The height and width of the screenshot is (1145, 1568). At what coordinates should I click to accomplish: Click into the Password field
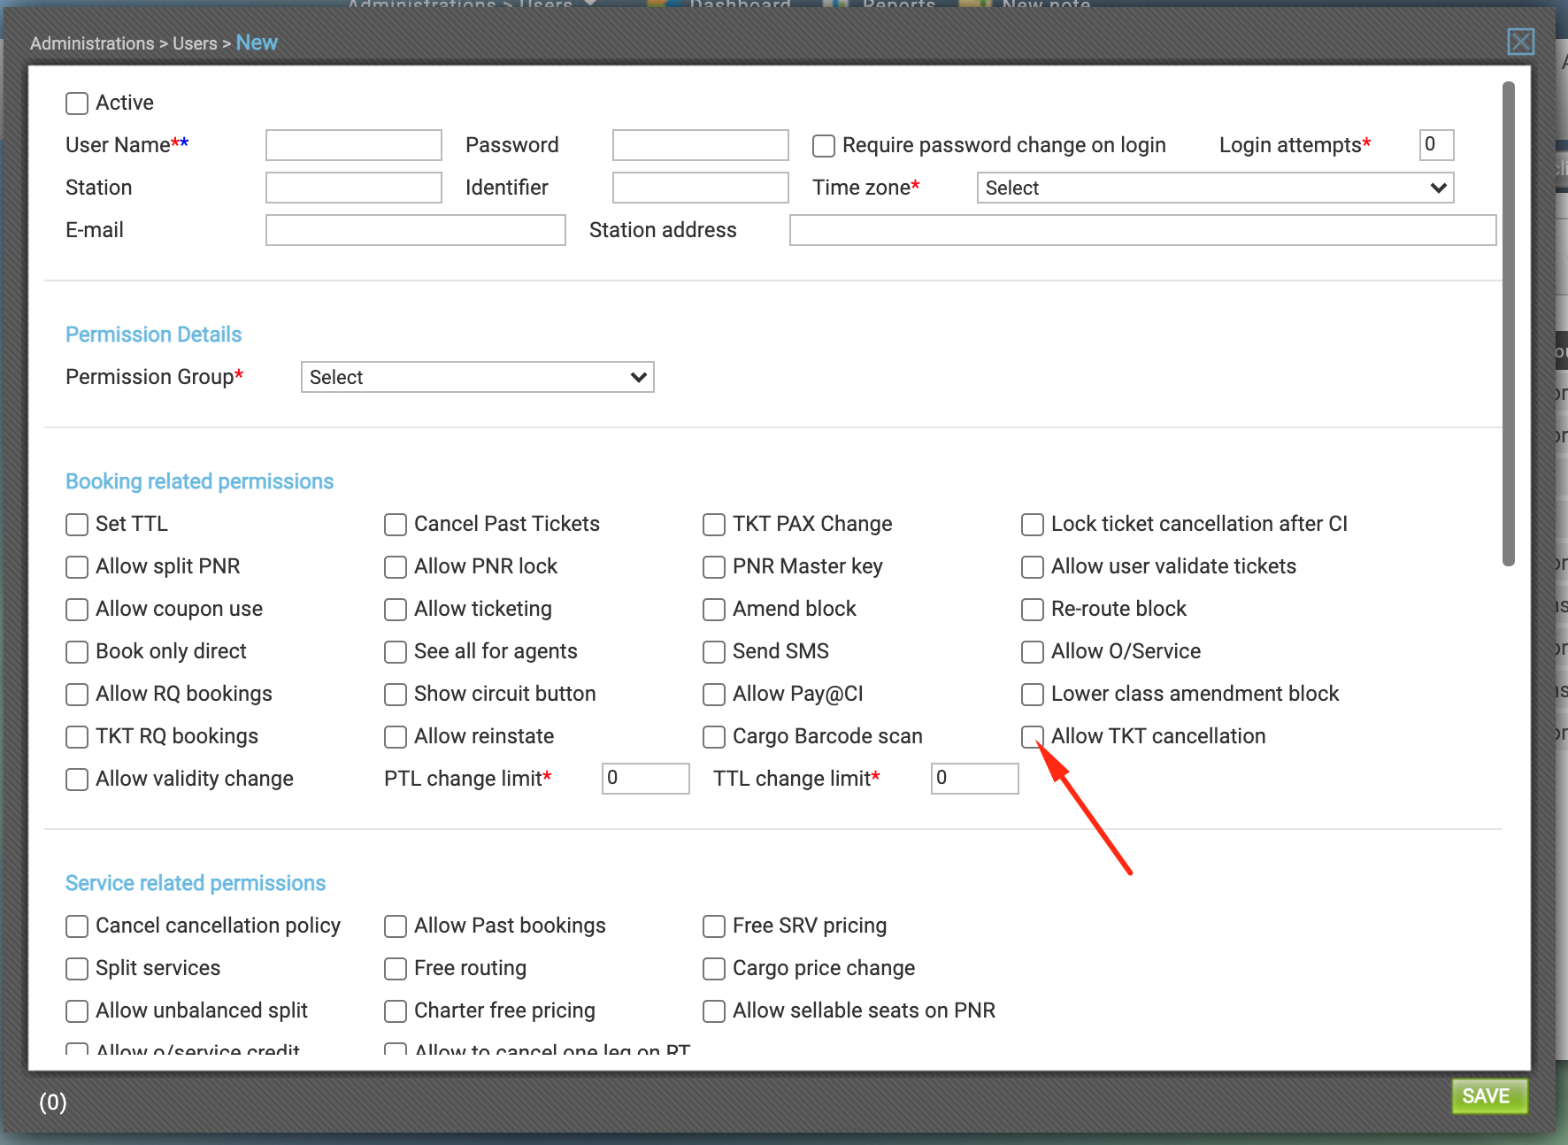[700, 145]
